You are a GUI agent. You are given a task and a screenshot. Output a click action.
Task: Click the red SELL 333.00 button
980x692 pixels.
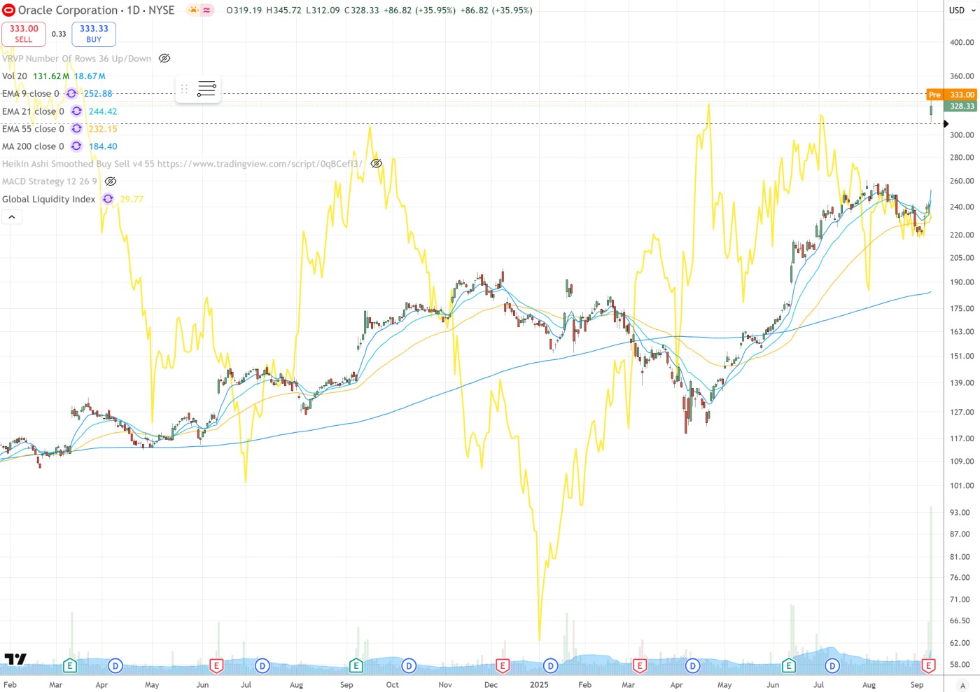[24, 34]
